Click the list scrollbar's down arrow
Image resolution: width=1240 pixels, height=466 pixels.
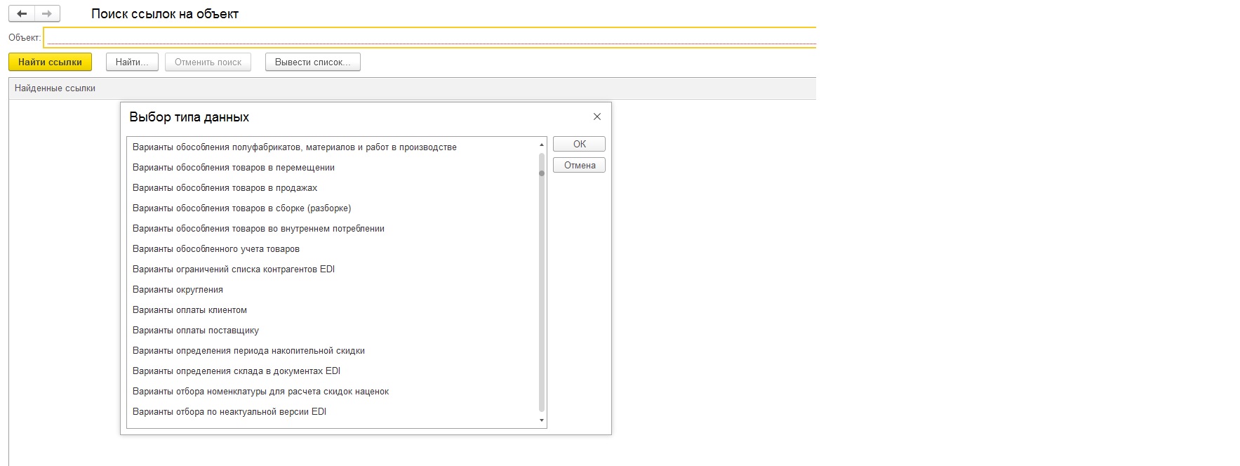tap(542, 420)
